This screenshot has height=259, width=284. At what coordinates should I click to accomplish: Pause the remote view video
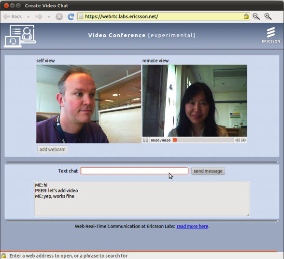tap(146, 140)
